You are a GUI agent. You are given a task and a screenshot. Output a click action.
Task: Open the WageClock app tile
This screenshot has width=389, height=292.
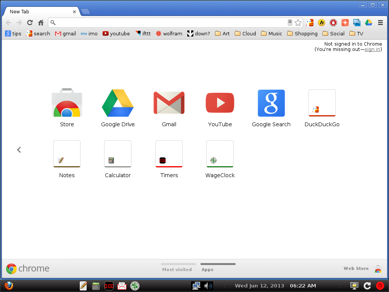[x=220, y=154]
